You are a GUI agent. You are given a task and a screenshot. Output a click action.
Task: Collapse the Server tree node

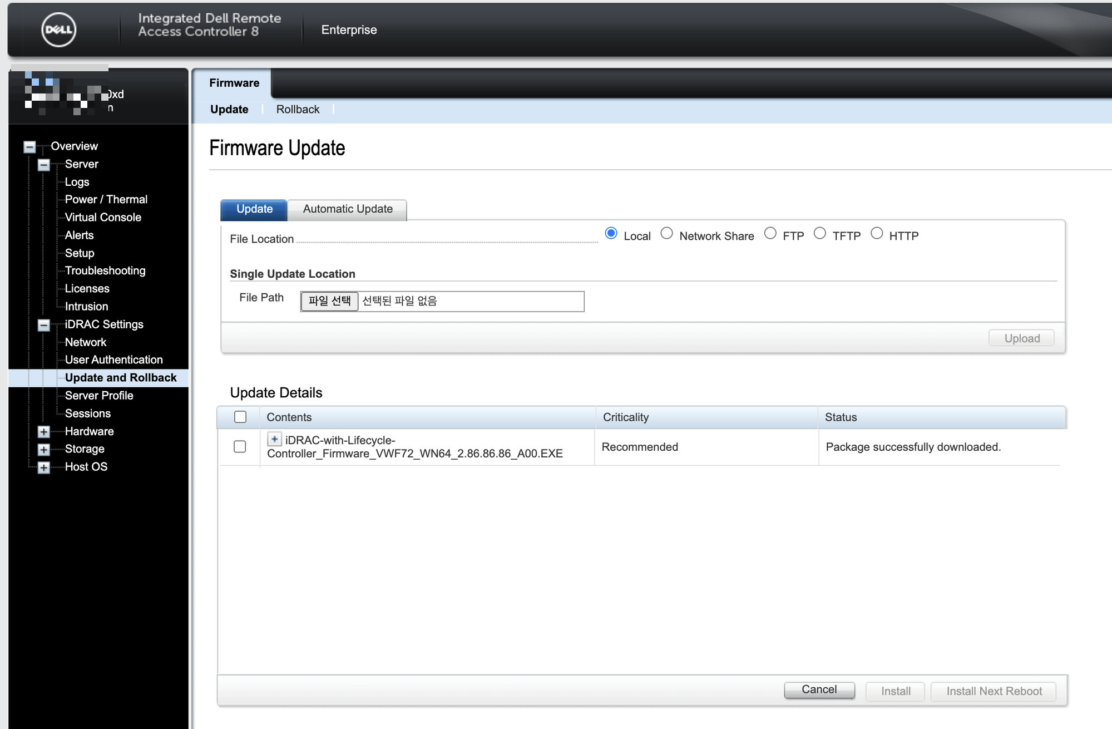coord(43,165)
